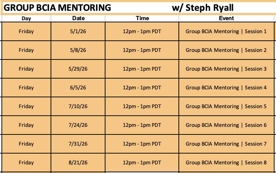Click the 5/29/26 date cell
Image resolution: width=276 pixels, height=173 pixels.
[78, 69]
